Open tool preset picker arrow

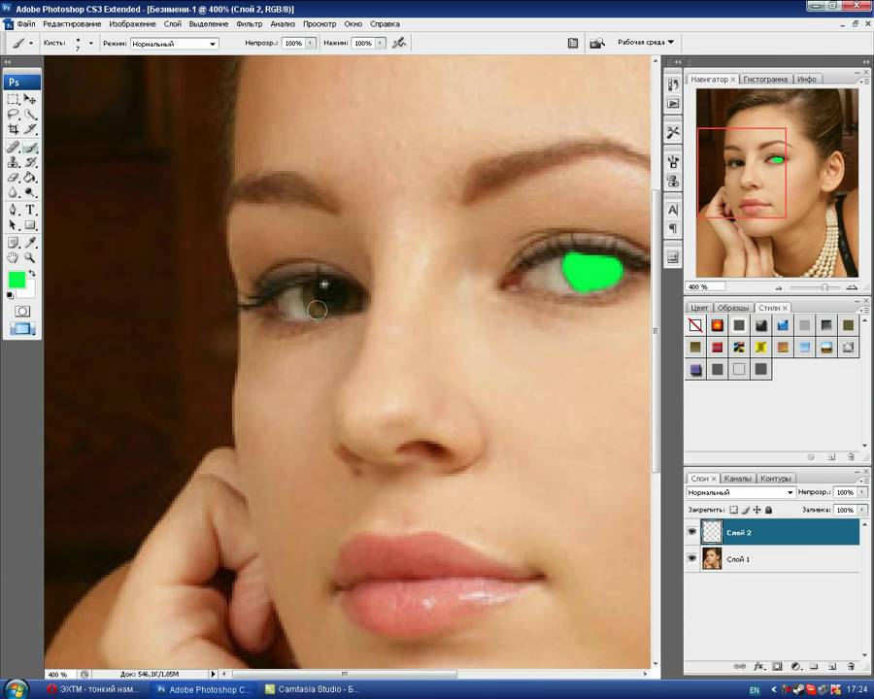(x=31, y=43)
